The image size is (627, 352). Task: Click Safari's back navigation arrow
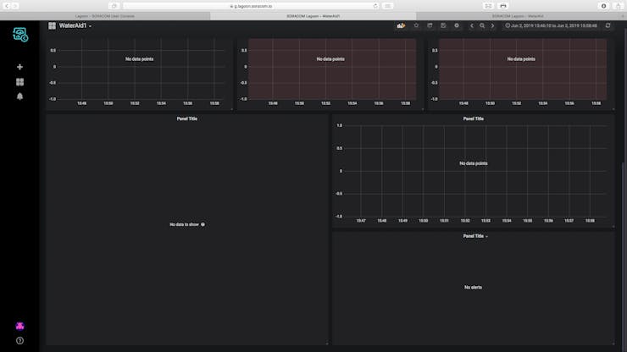click(7, 6)
